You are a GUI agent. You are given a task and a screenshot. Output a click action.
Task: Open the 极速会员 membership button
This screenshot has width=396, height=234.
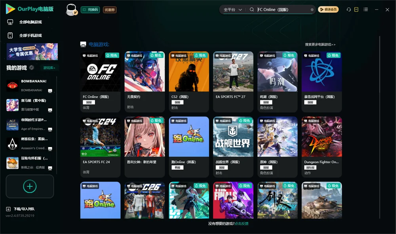328,9
